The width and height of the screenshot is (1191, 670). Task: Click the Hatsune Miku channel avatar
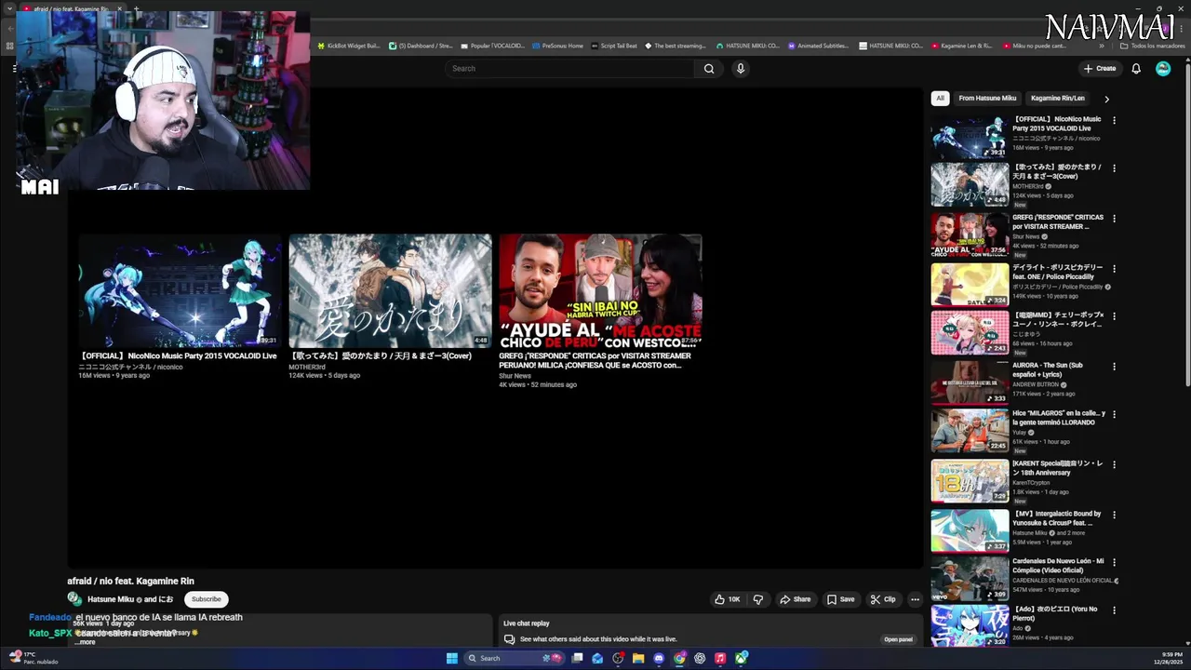(x=74, y=599)
